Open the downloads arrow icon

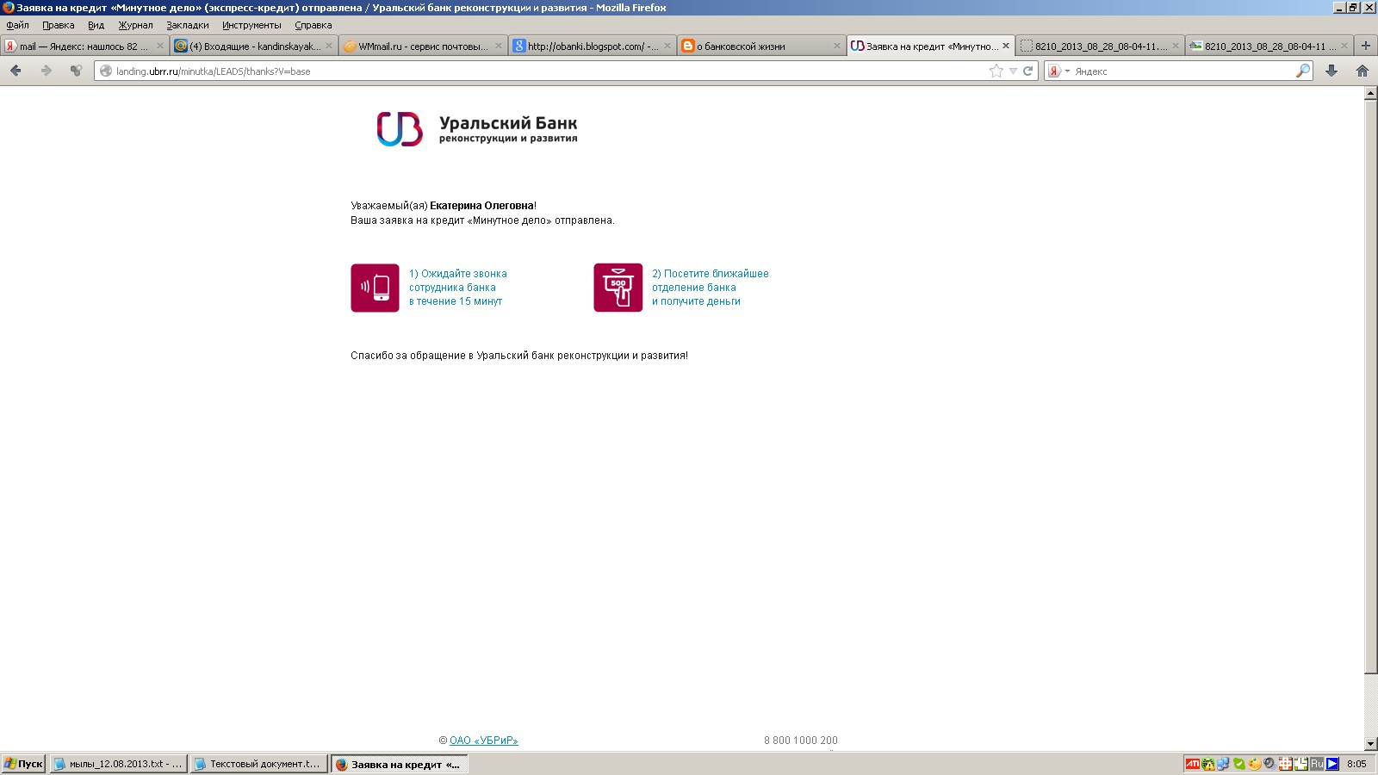[1331, 71]
